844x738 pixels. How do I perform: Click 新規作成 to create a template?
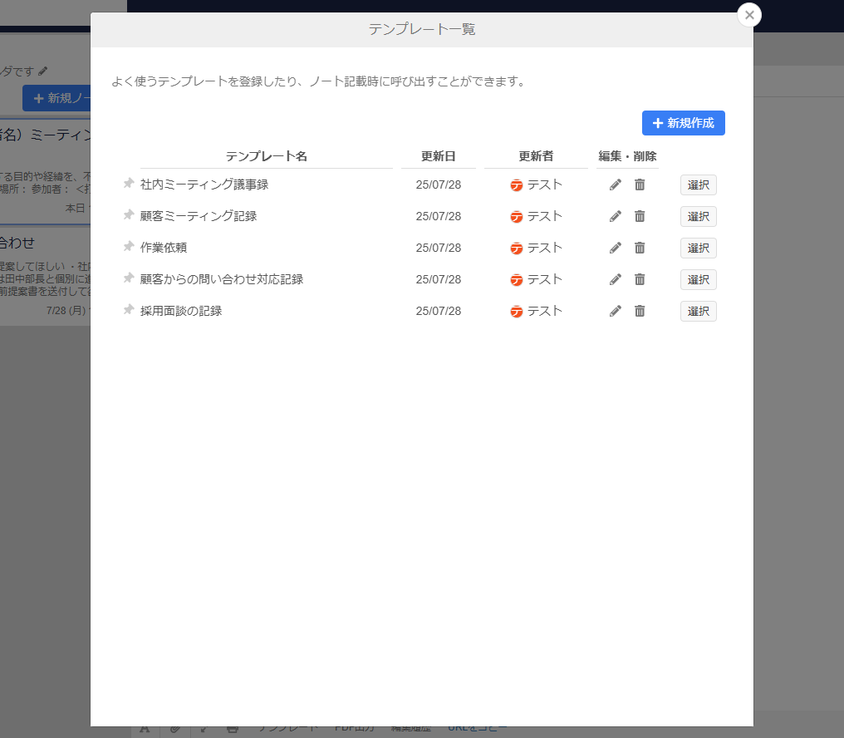(683, 123)
